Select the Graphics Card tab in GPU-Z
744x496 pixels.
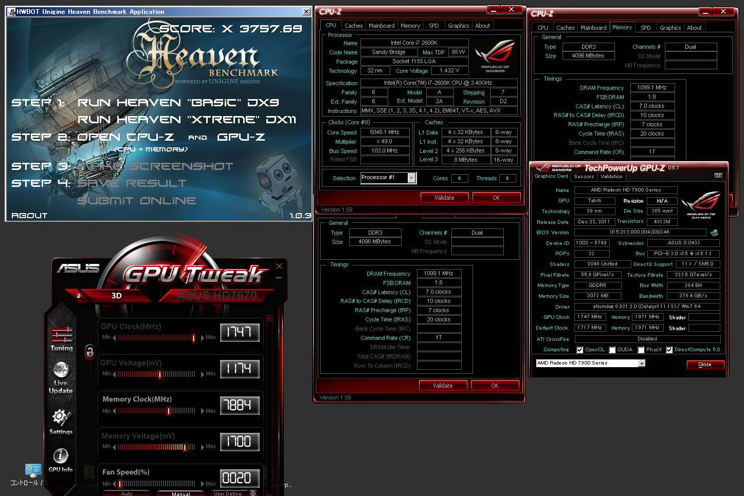(551, 176)
